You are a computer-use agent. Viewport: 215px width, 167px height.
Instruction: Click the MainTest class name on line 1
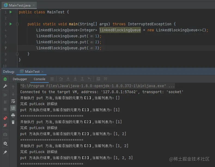56,12
